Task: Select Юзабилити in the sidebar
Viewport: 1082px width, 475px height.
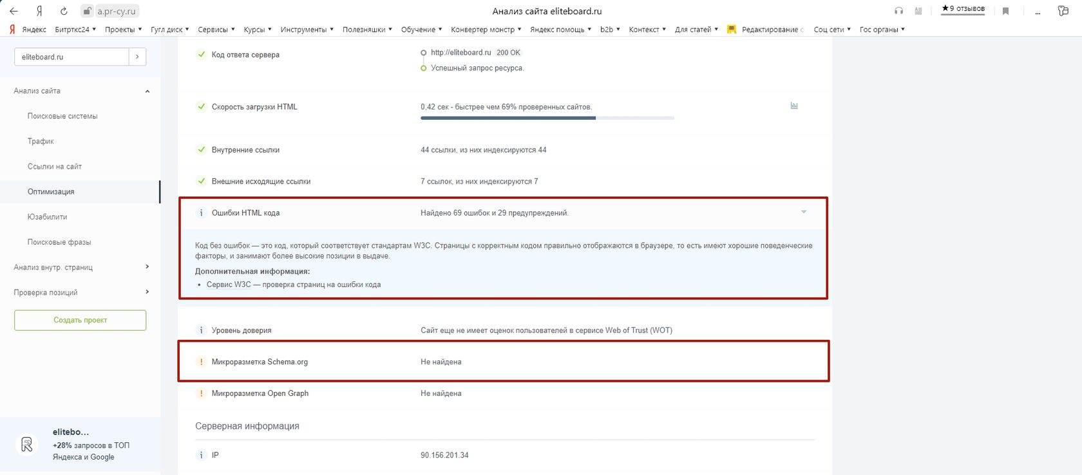Action: click(x=47, y=217)
